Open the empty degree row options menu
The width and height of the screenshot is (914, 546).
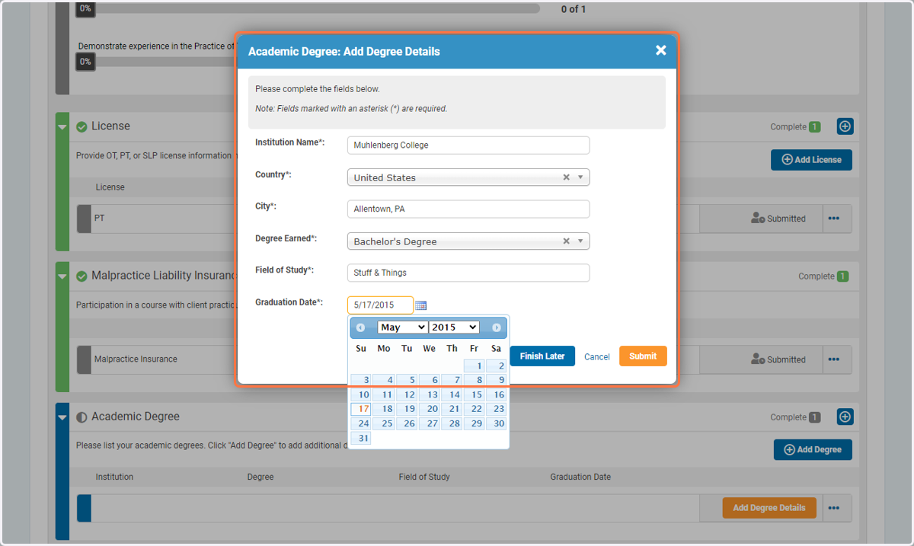click(x=834, y=508)
